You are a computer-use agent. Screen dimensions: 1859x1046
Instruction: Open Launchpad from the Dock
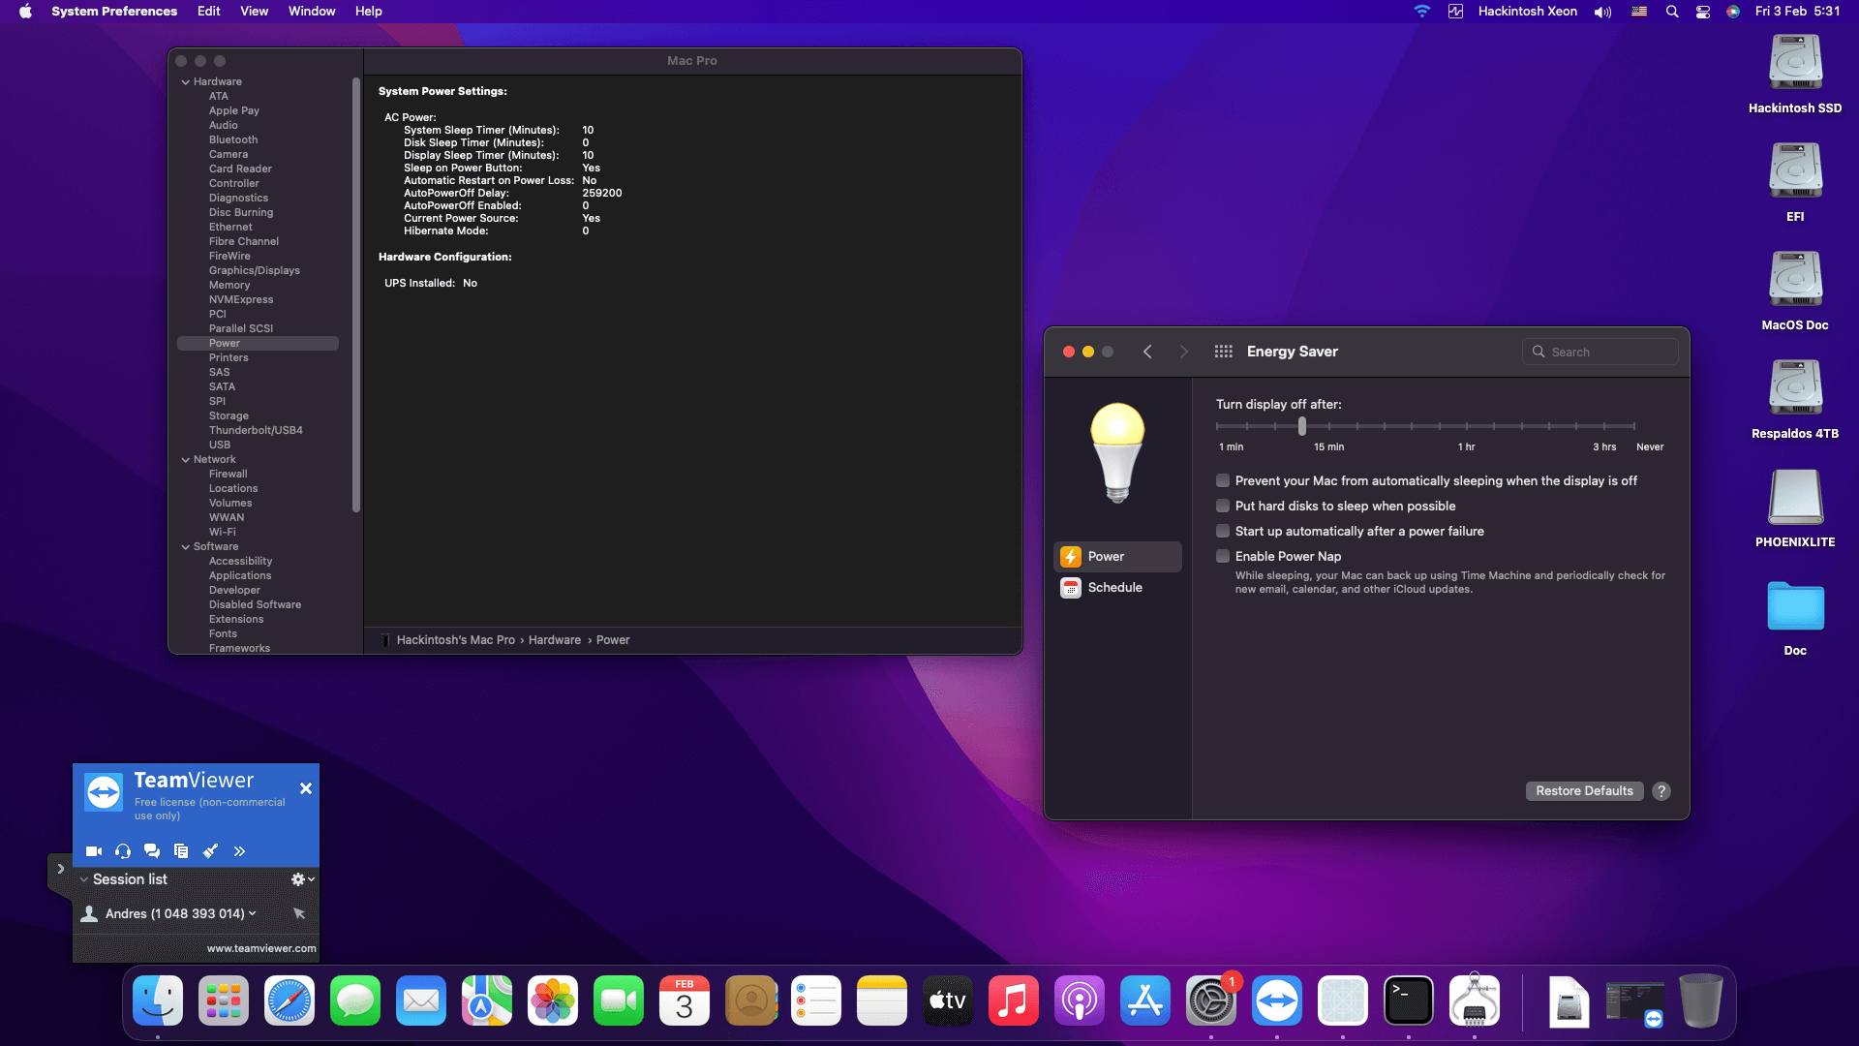pos(224,1000)
